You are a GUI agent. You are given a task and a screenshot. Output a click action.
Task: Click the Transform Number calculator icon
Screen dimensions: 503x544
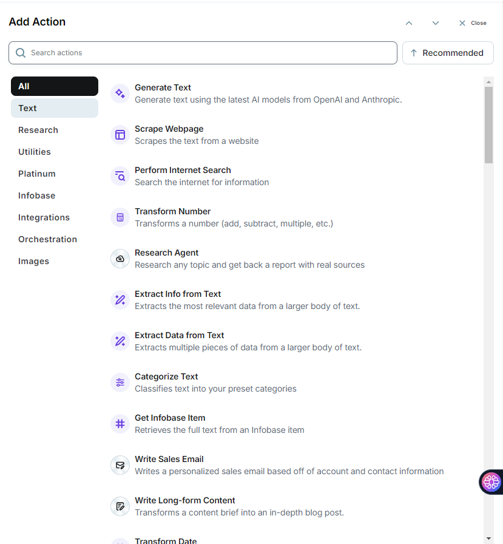click(x=120, y=217)
